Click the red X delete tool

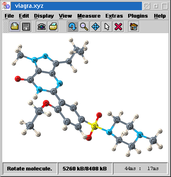pos(118,27)
